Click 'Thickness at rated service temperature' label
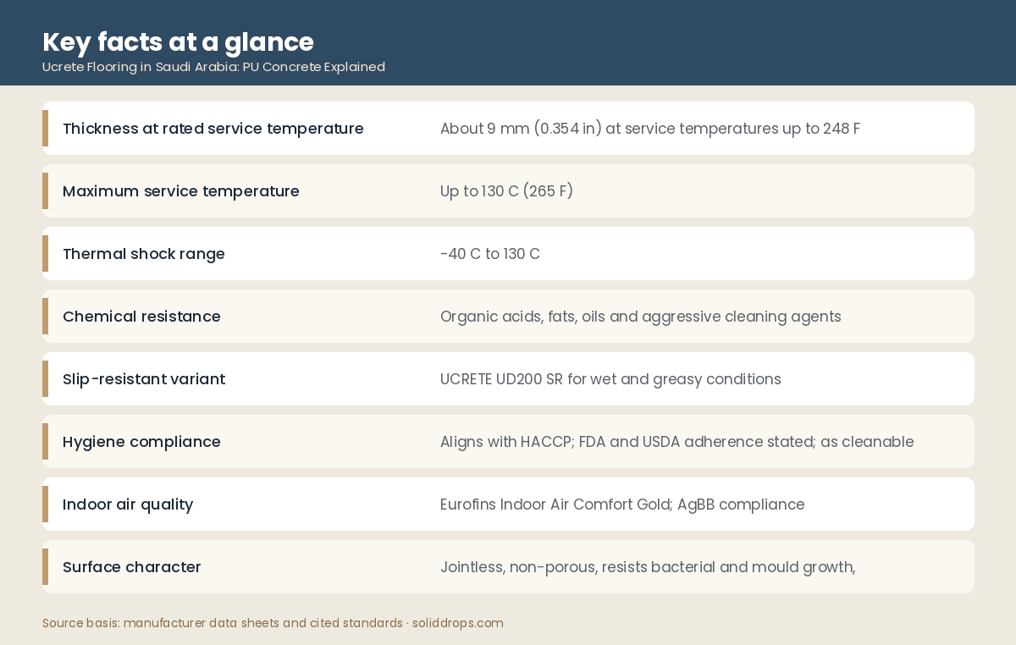The height and width of the screenshot is (645, 1016). 213,129
